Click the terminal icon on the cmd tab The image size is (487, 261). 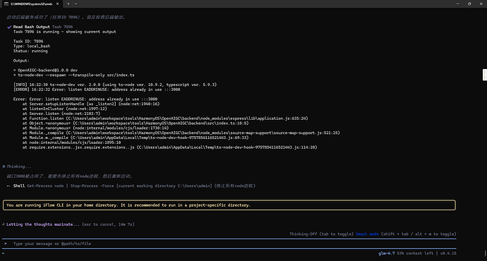point(6,4)
